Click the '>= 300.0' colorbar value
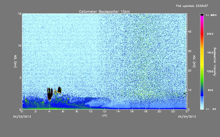This screenshot has height=137, width=220. (211, 15)
